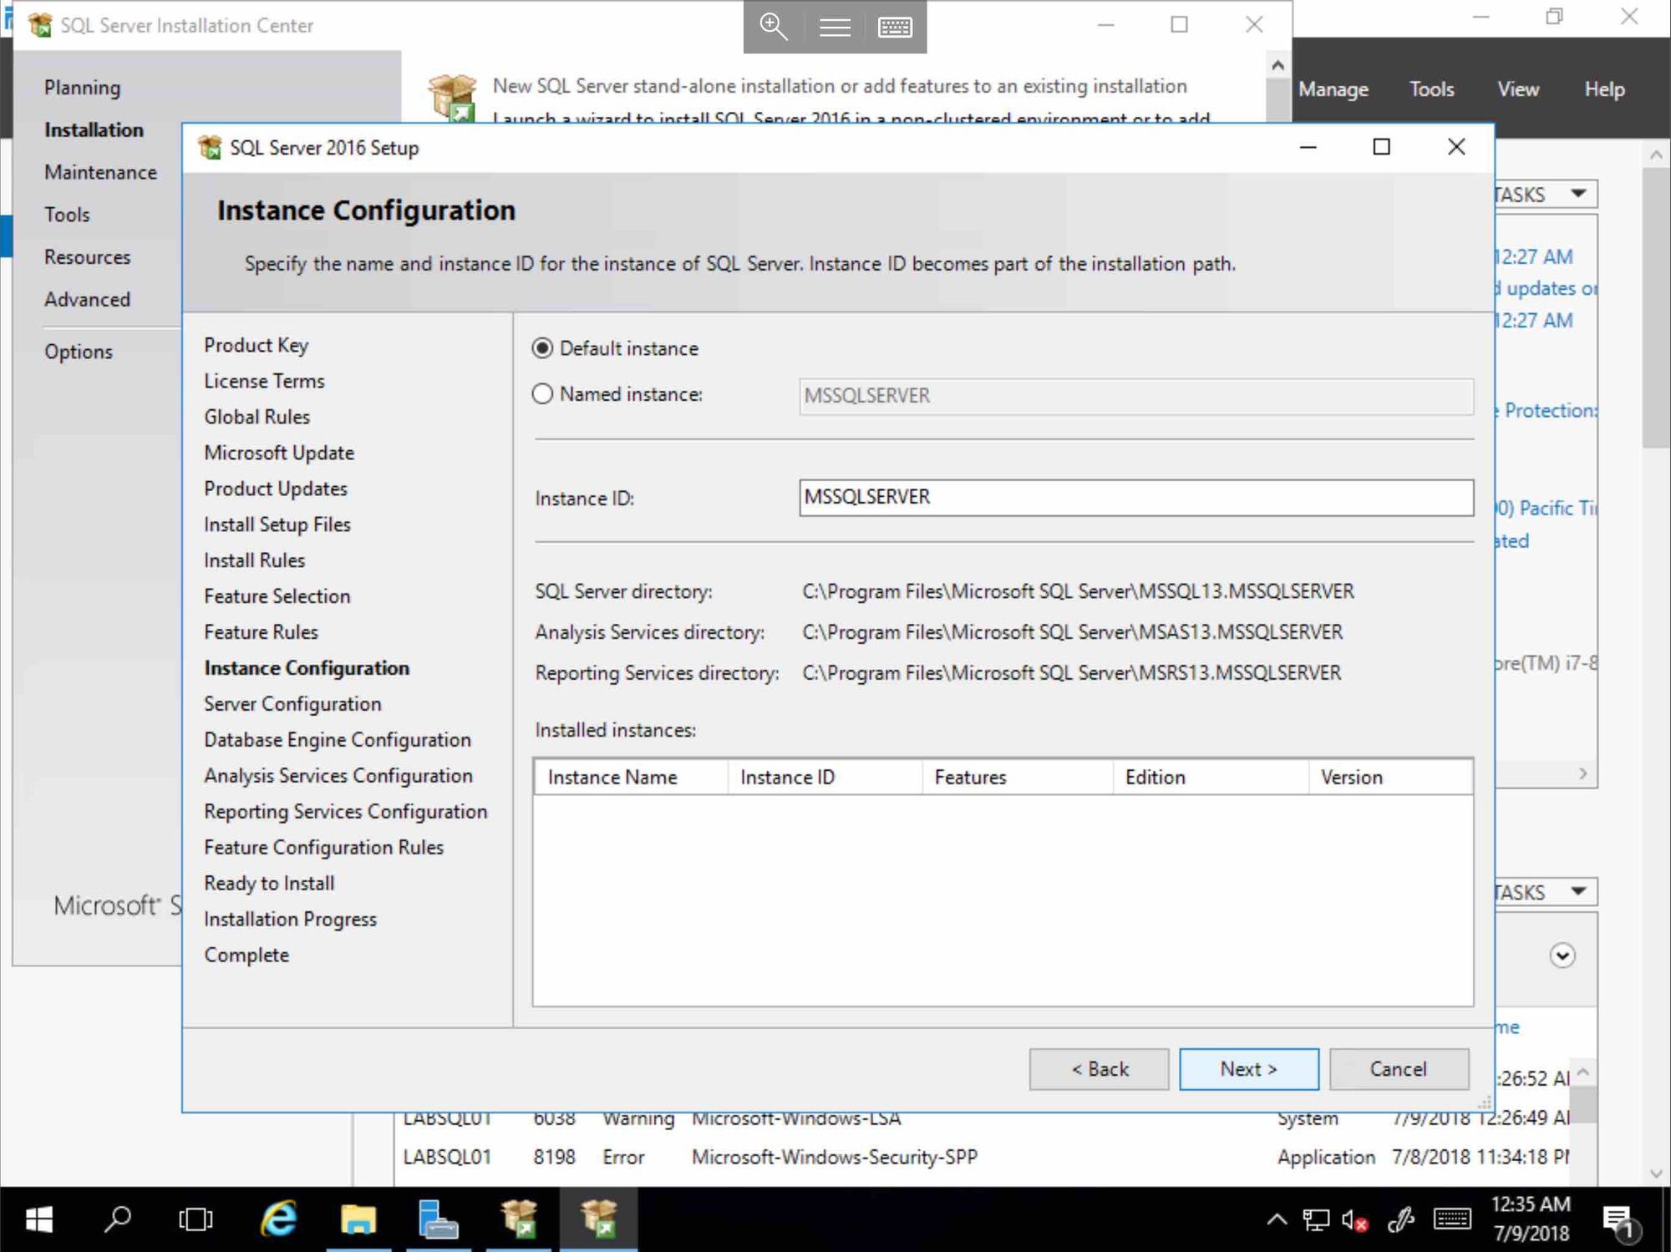1671x1252 pixels.
Task: Open Advanced in Installation Center
Action: [x=87, y=300]
